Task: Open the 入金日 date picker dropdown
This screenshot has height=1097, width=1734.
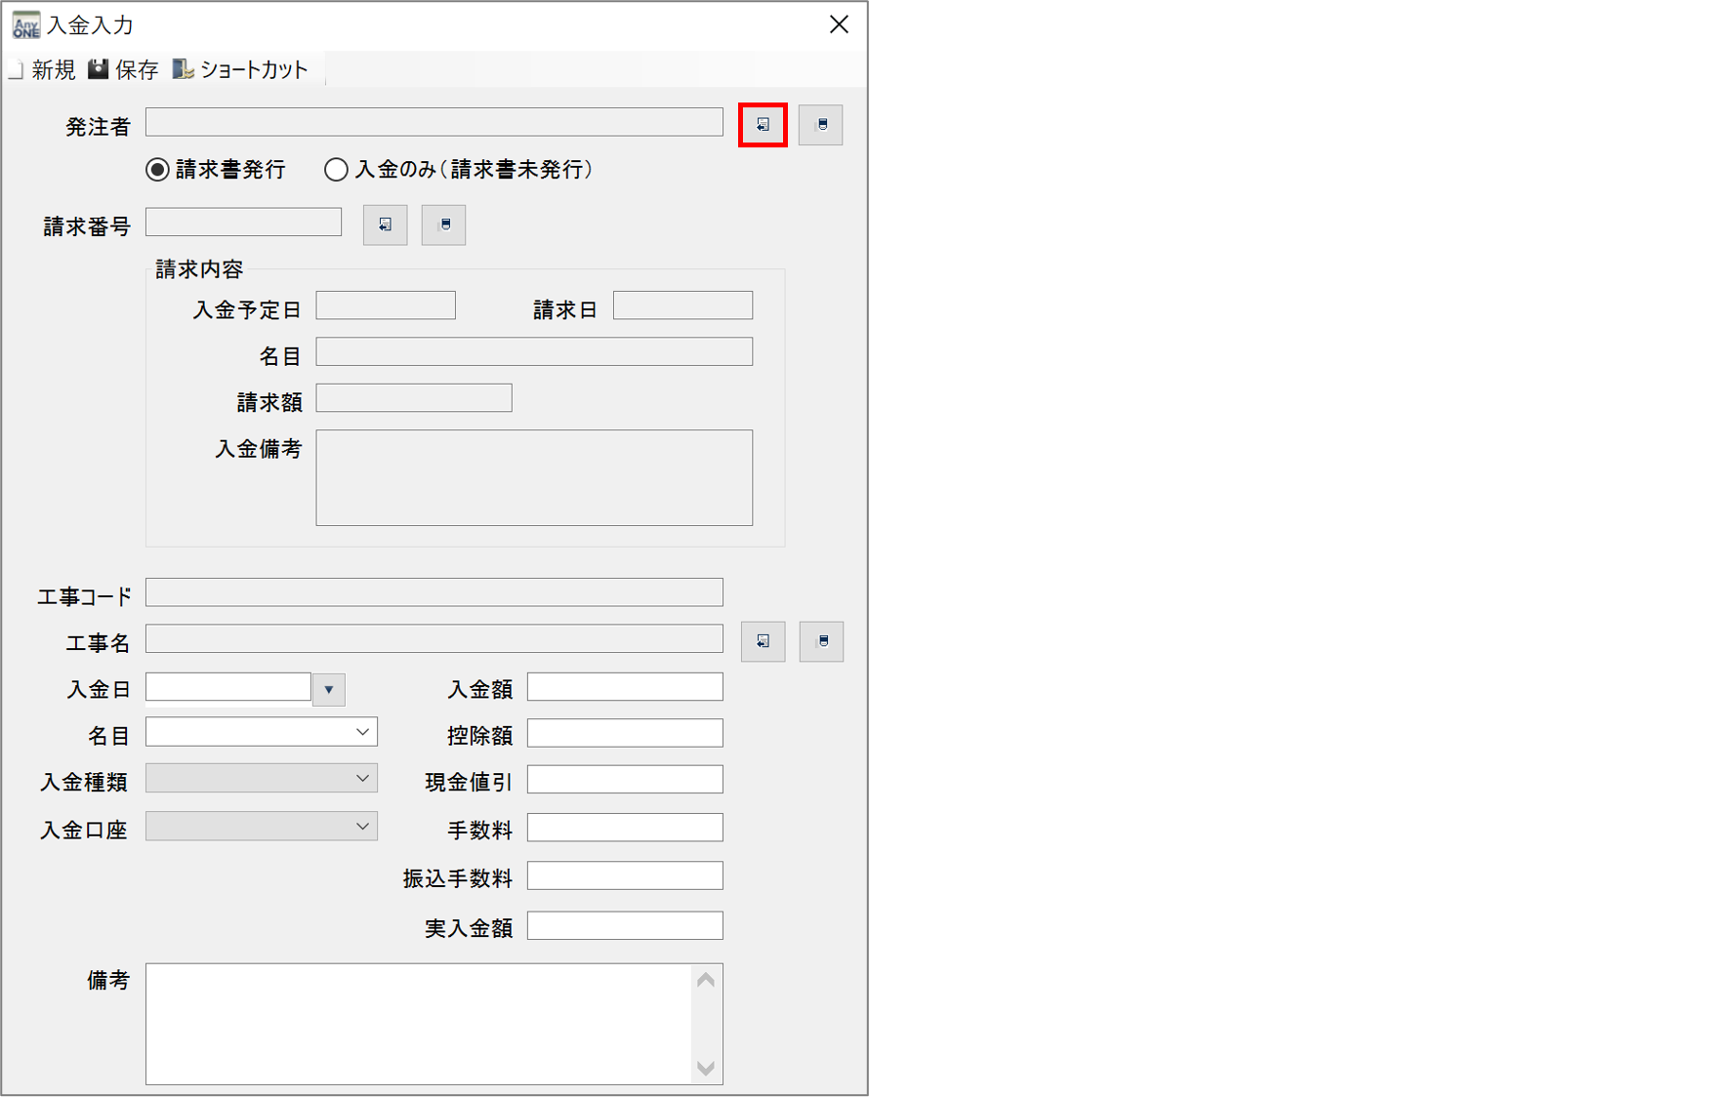Action: coord(329,689)
